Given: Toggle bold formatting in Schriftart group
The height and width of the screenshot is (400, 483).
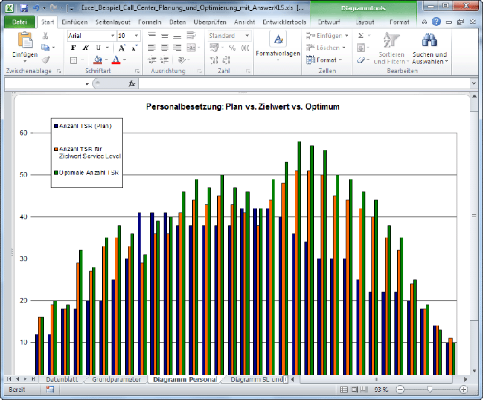Looking at the screenshot, I should click(x=73, y=48).
